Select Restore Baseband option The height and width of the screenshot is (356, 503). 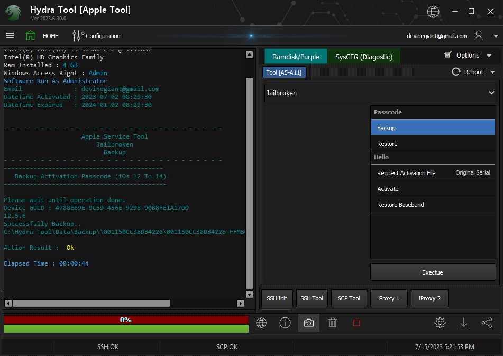(x=433, y=205)
